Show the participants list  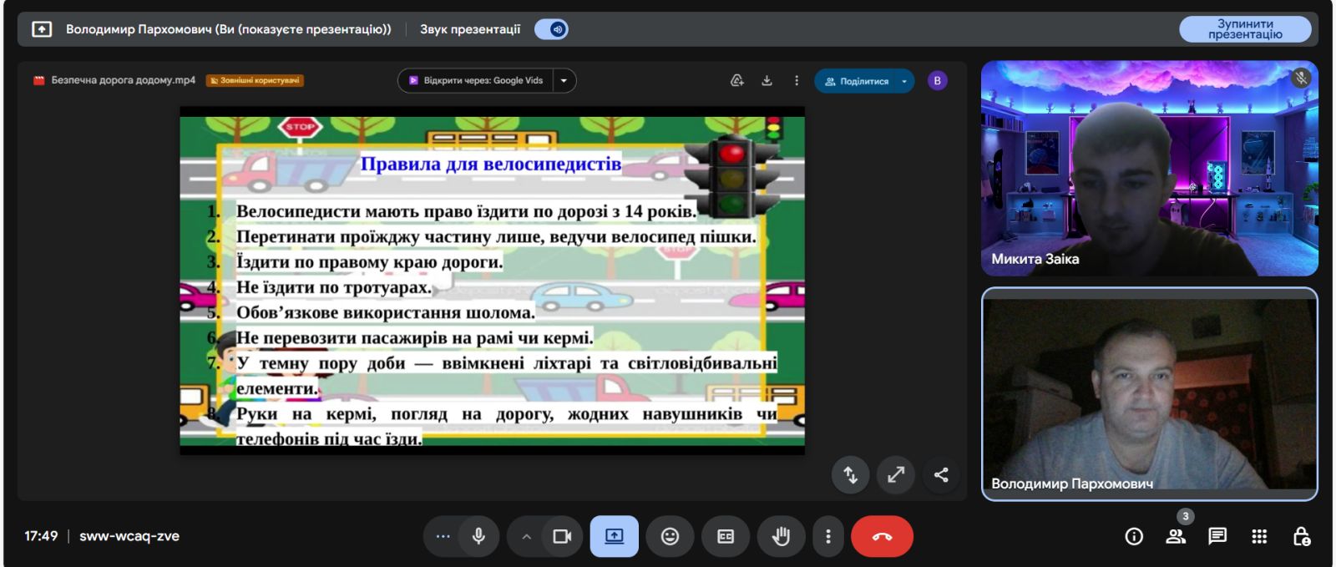tap(1176, 536)
